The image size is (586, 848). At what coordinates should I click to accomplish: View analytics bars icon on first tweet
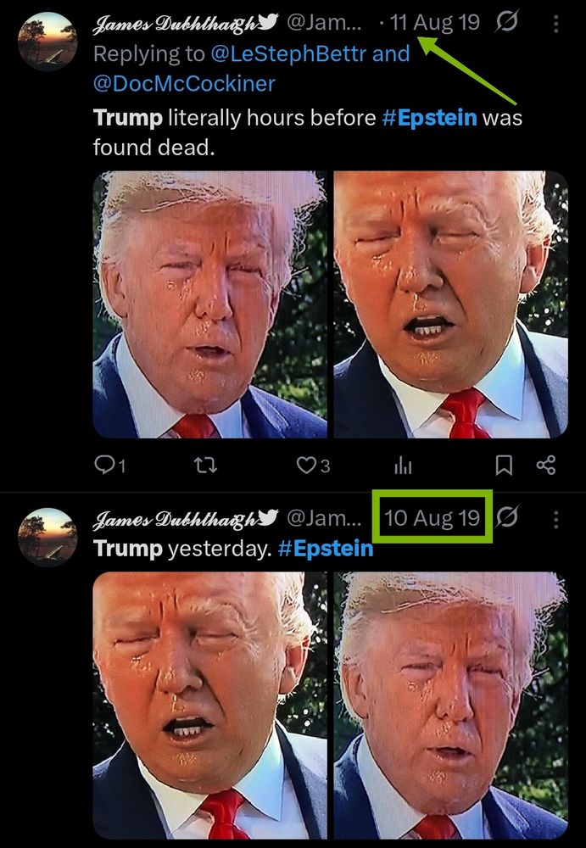point(403,466)
